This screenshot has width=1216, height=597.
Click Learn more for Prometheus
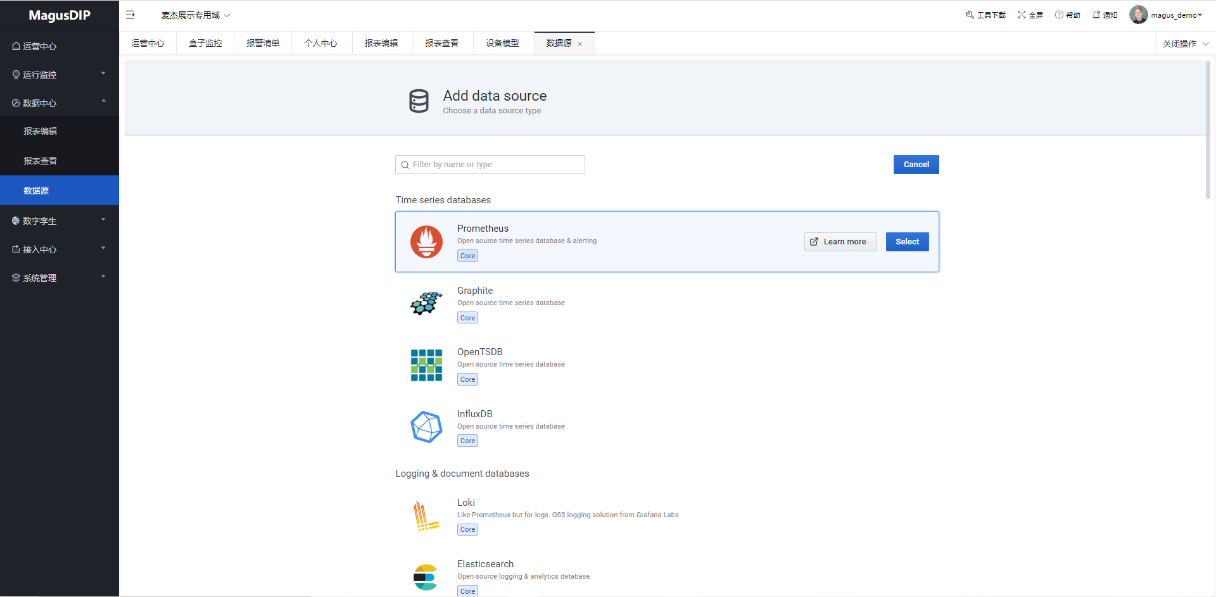click(x=840, y=242)
